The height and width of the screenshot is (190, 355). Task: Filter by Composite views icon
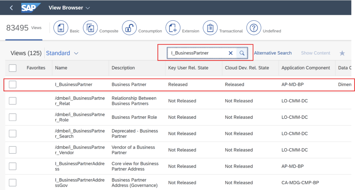coord(90,28)
